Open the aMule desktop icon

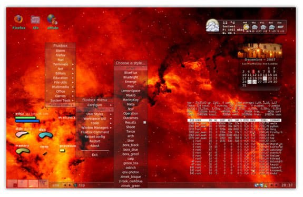pos(52,19)
